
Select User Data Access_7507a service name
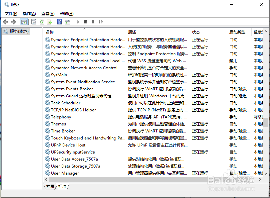(x=74, y=159)
